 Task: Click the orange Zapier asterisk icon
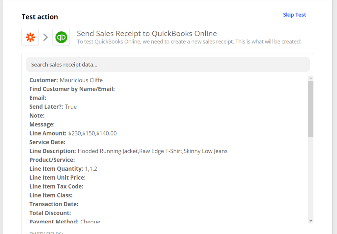pyautogui.click(x=30, y=37)
